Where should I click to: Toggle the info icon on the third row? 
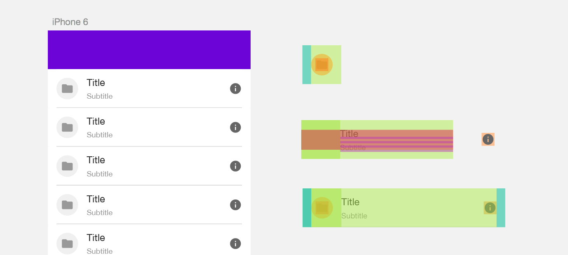(x=235, y=166)
